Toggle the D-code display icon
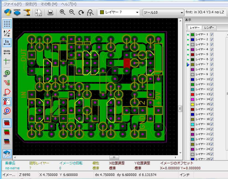 tap(7, 111)
